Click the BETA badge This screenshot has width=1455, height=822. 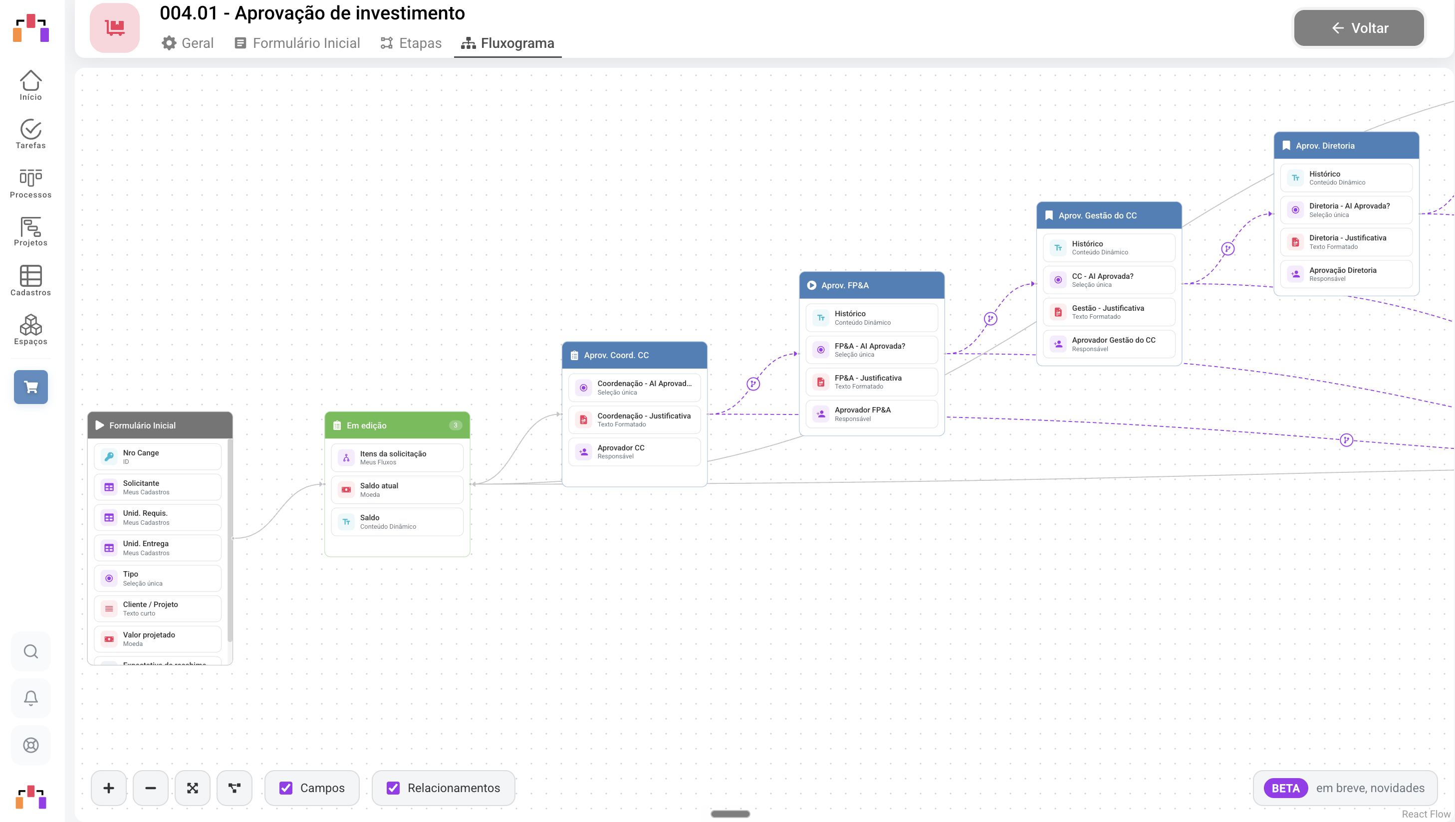1285,788
